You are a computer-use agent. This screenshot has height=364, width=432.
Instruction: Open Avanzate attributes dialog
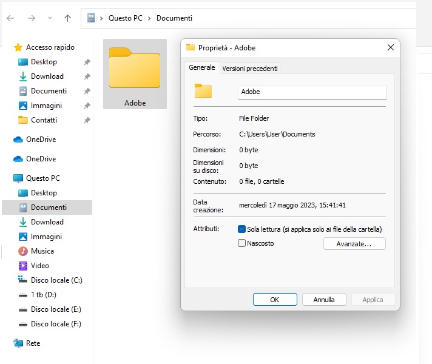tap(354, 244)
